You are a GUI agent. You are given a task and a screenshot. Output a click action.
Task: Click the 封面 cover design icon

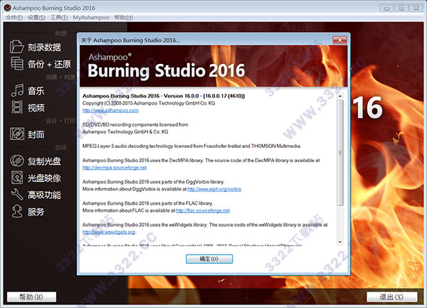(17, 134)
